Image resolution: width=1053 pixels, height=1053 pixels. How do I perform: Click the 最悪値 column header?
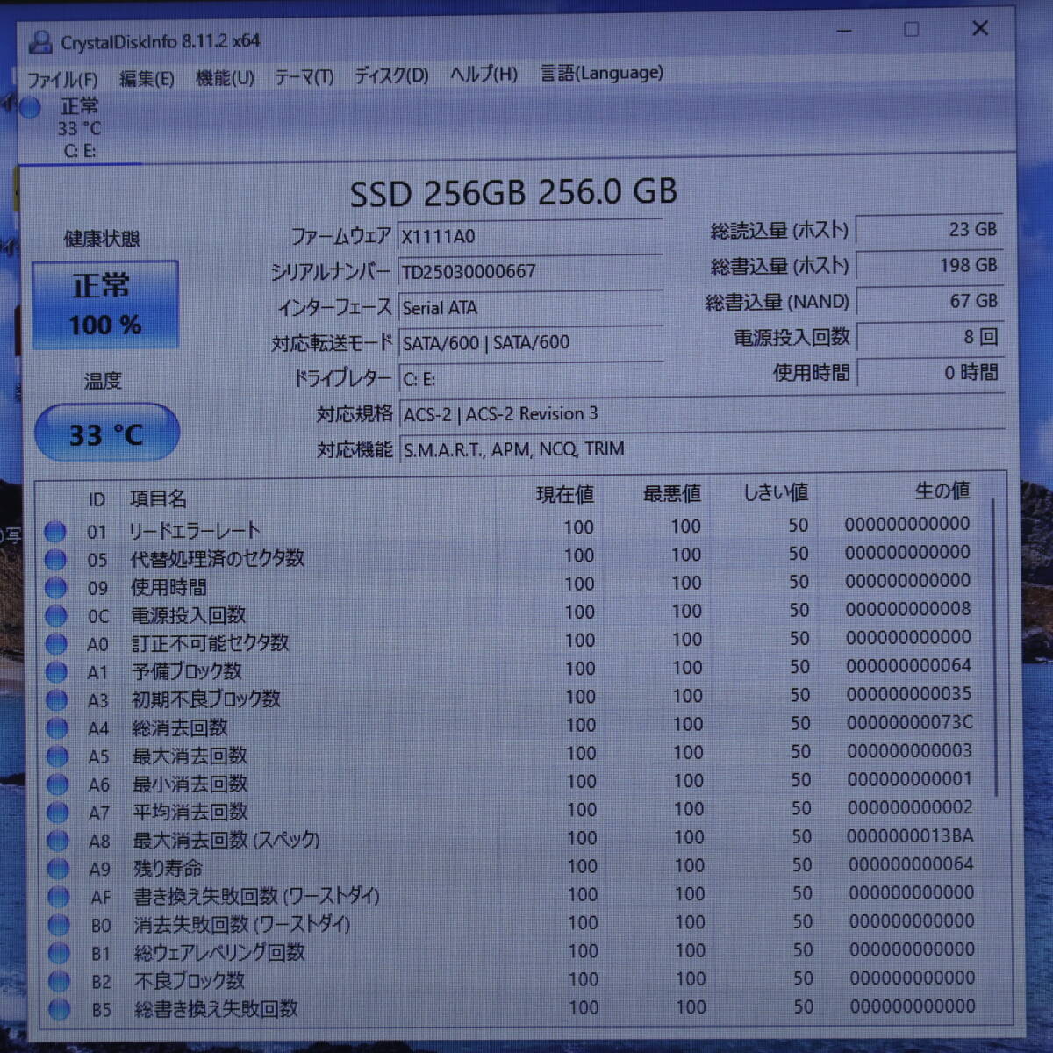point(672,494)
